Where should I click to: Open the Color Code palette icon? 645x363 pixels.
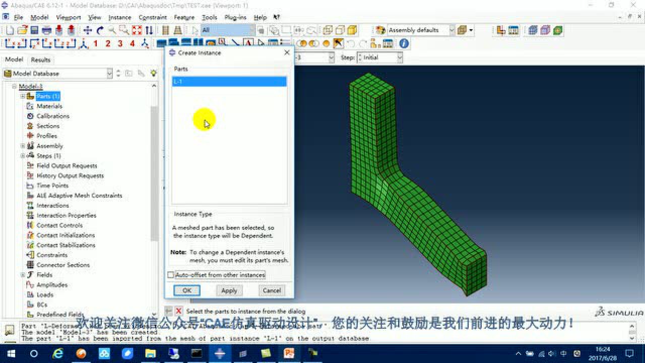pos(381,30)
